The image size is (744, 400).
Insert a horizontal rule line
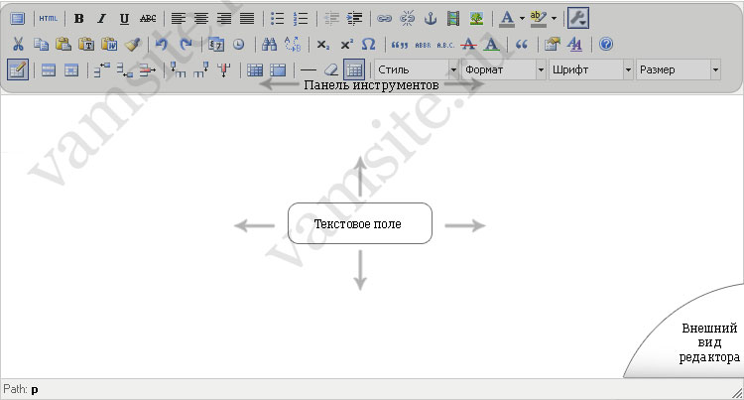coord(308,70)
